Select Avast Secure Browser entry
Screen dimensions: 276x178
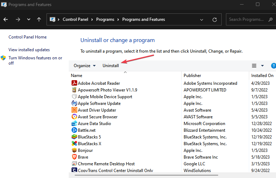[x=98, y=117]
